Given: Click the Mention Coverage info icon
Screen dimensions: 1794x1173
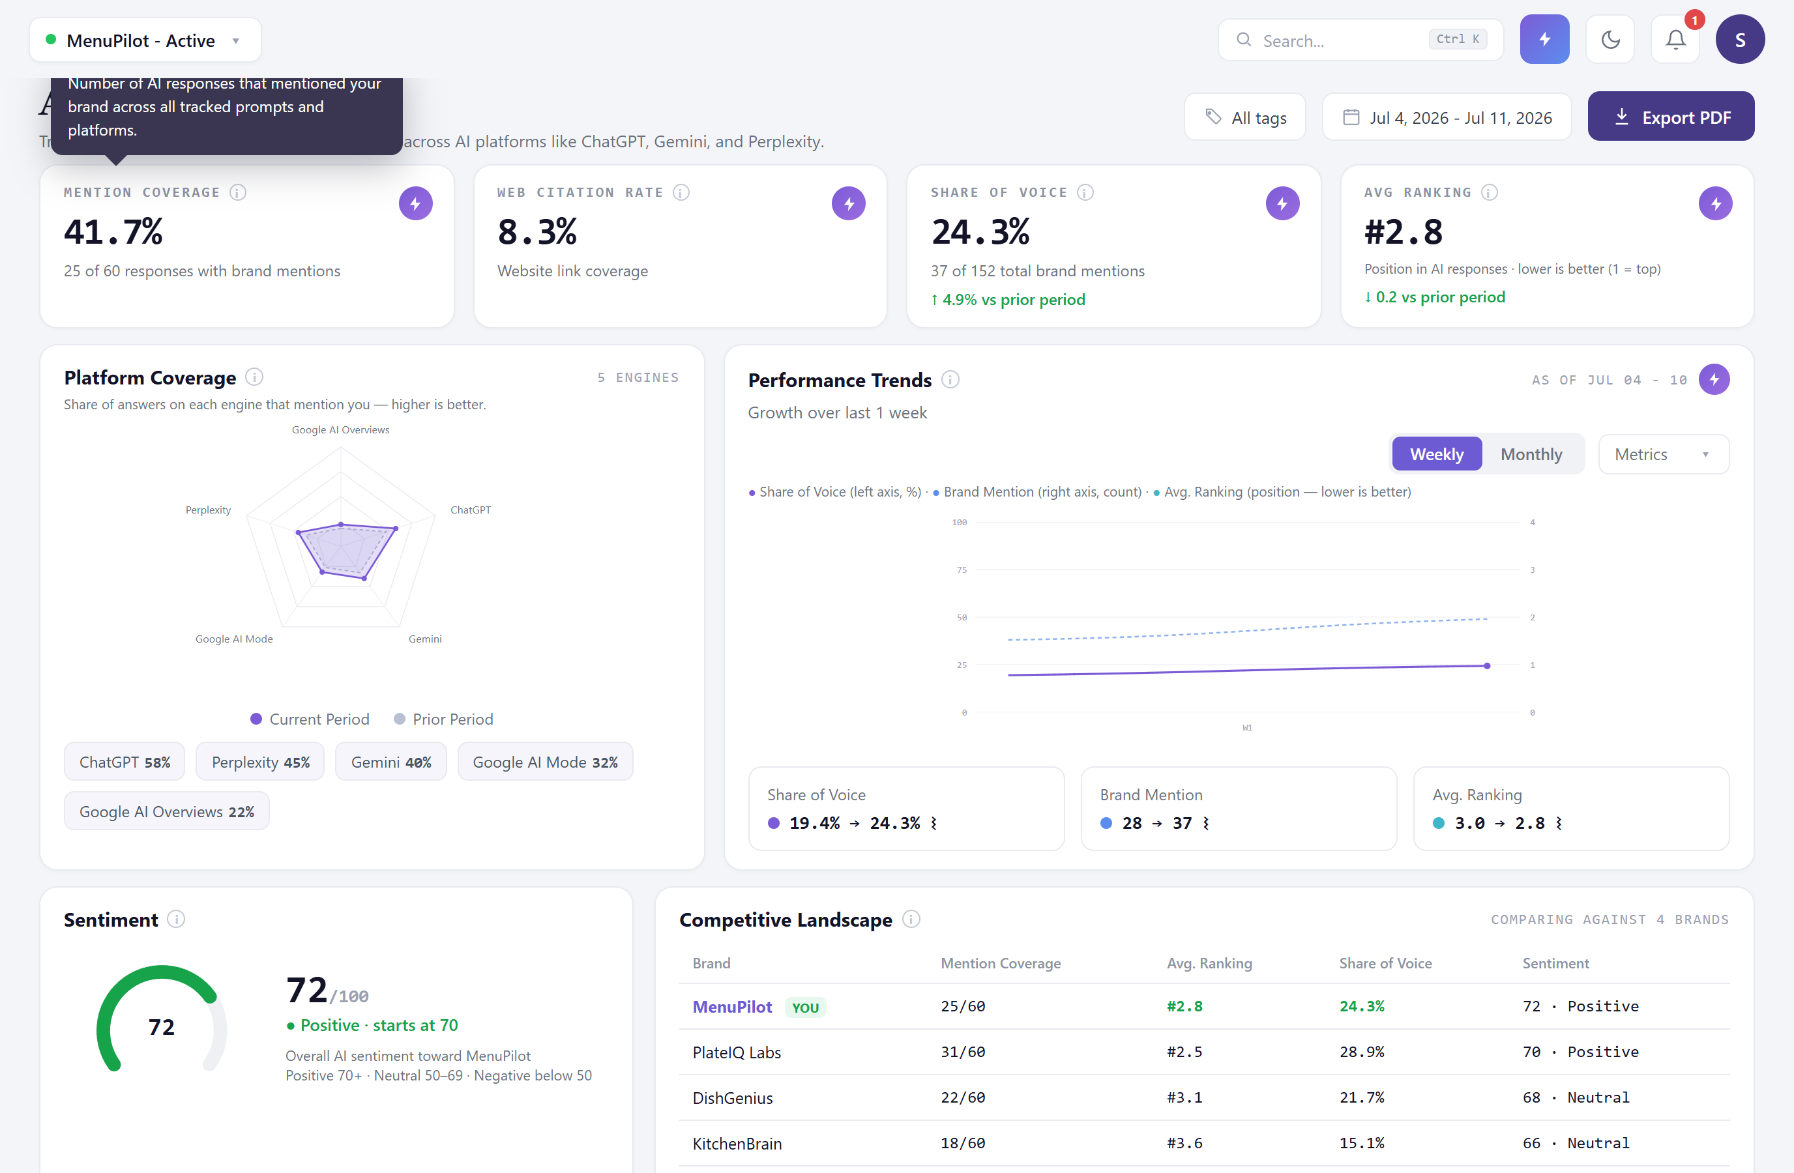Looking at the screenshot, I should [238, 192].
